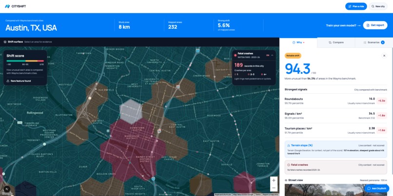This screenshot has height=196, width=393.
Task: Collapse the Fatal crashes legend chevron
Action: (x=272, y=55)
